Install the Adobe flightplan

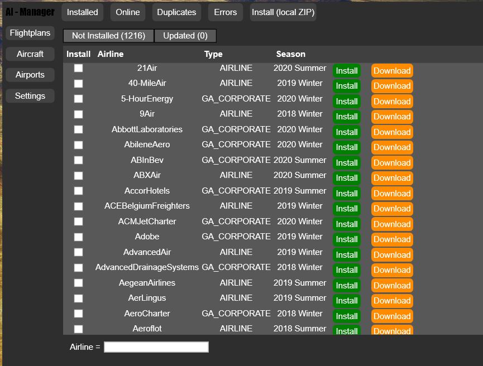(347, 239)
